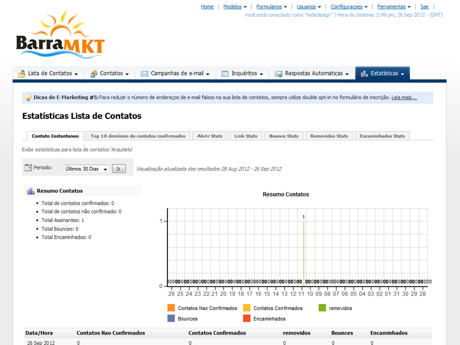The image size is (460, 345).
Task: Open the Formularios top menu
Action: click(271, 7)
